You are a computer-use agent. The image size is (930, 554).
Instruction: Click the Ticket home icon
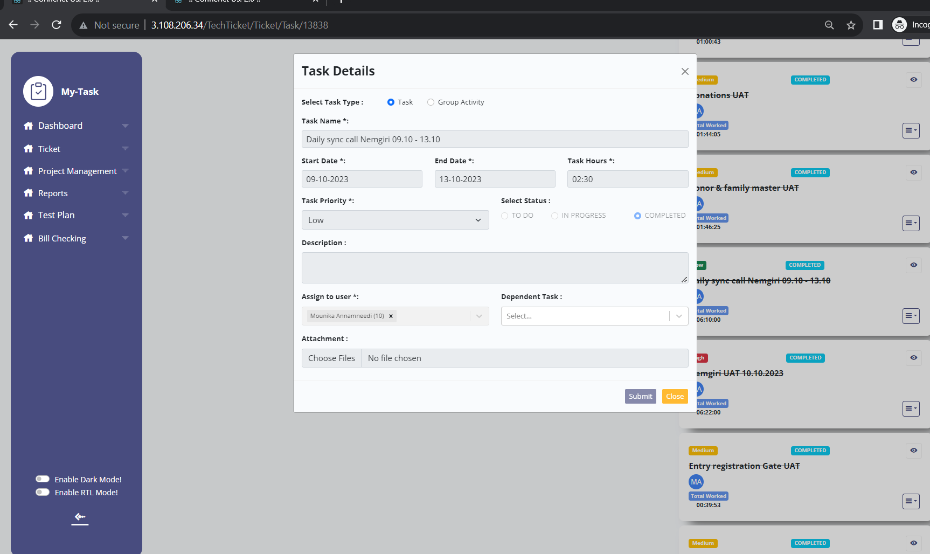pos(29,149)
